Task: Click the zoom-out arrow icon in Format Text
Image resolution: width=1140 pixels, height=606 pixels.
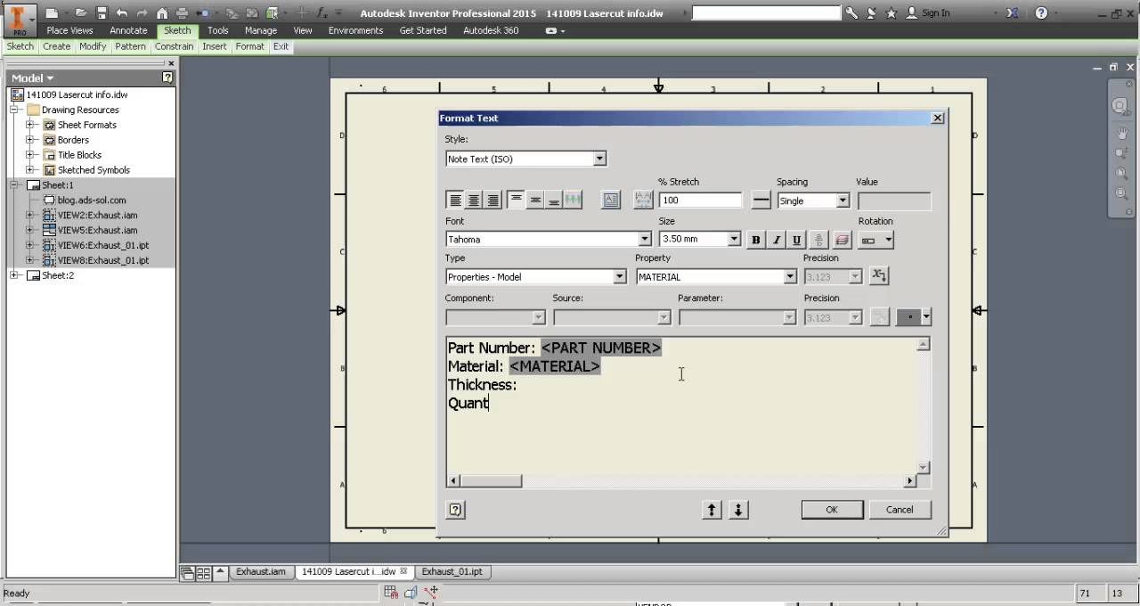Action: pyautogui.click(x=738, y=510)
